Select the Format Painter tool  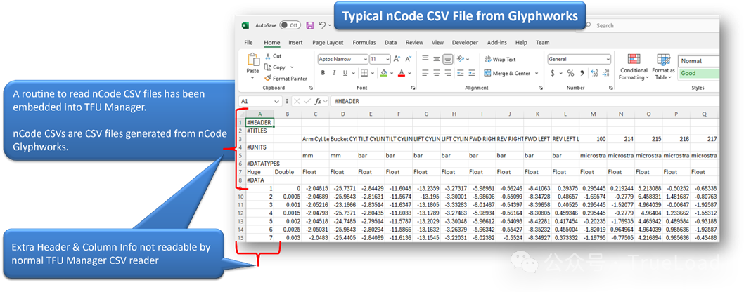(286, 79)
